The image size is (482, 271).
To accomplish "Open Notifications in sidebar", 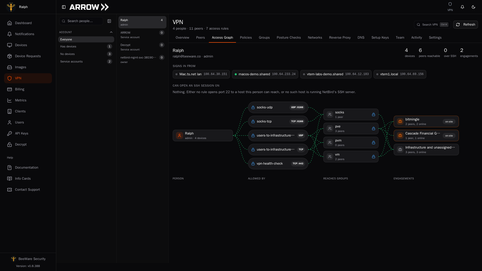I will 28,34.
